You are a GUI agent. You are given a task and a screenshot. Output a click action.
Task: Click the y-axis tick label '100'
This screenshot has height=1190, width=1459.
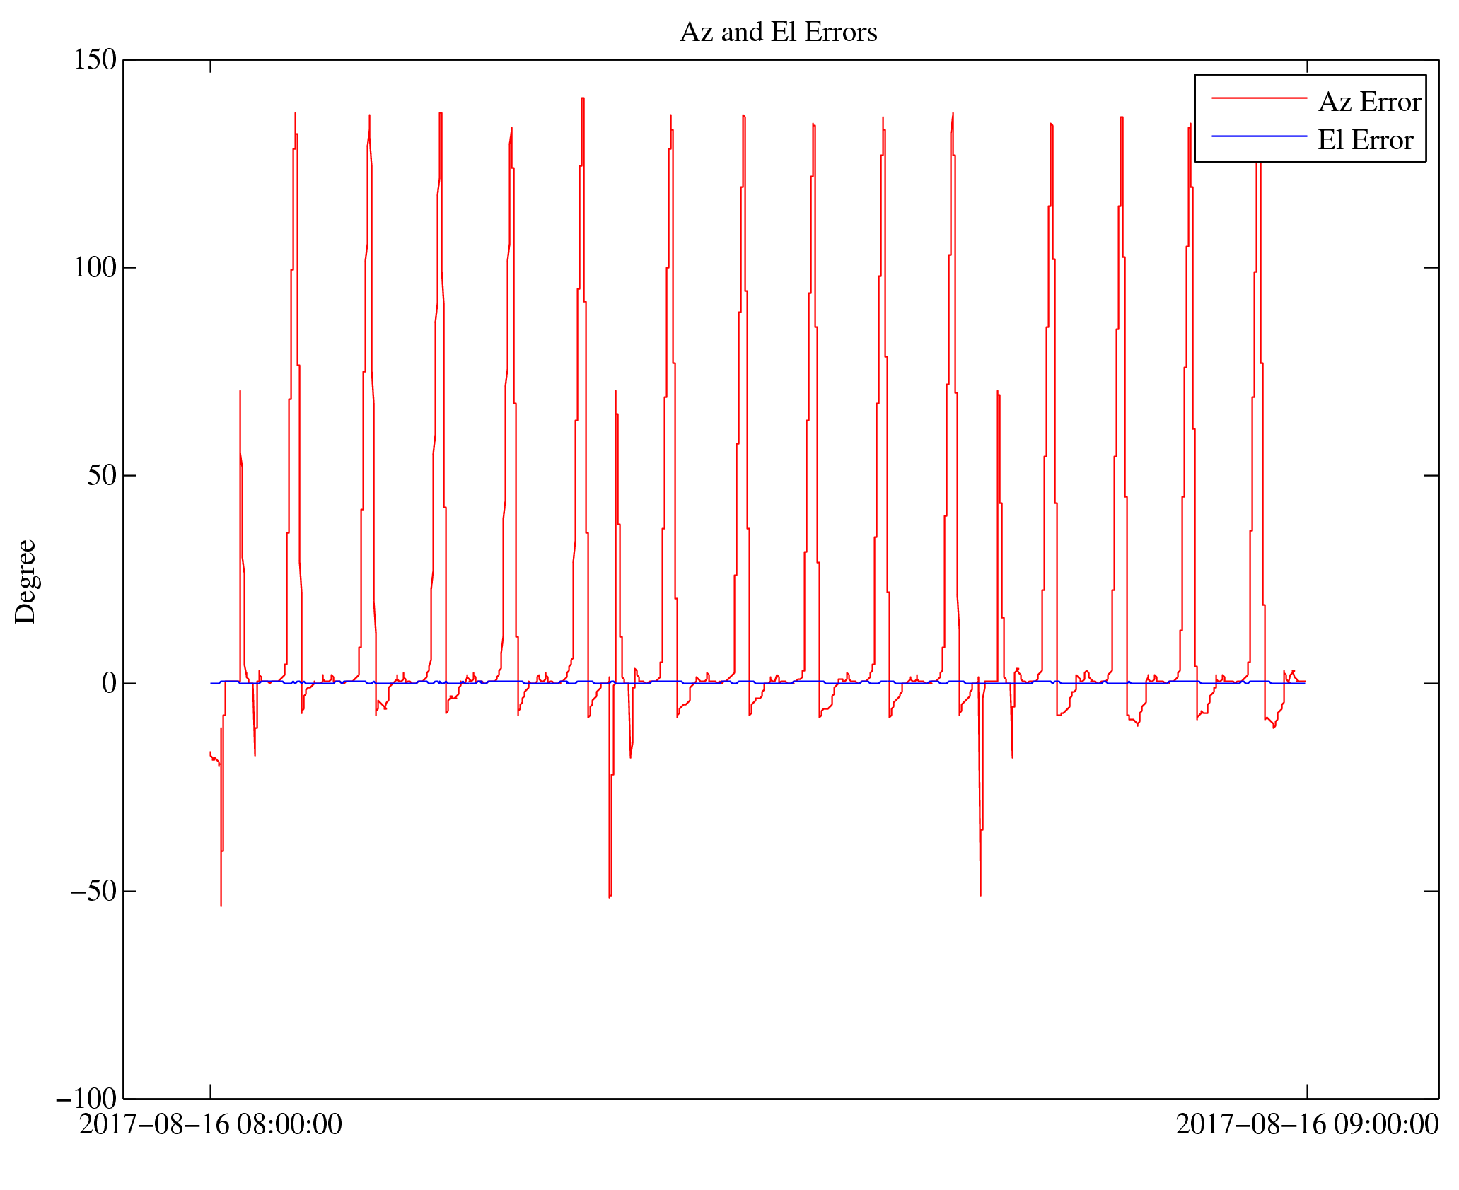[x=95, y=268]
